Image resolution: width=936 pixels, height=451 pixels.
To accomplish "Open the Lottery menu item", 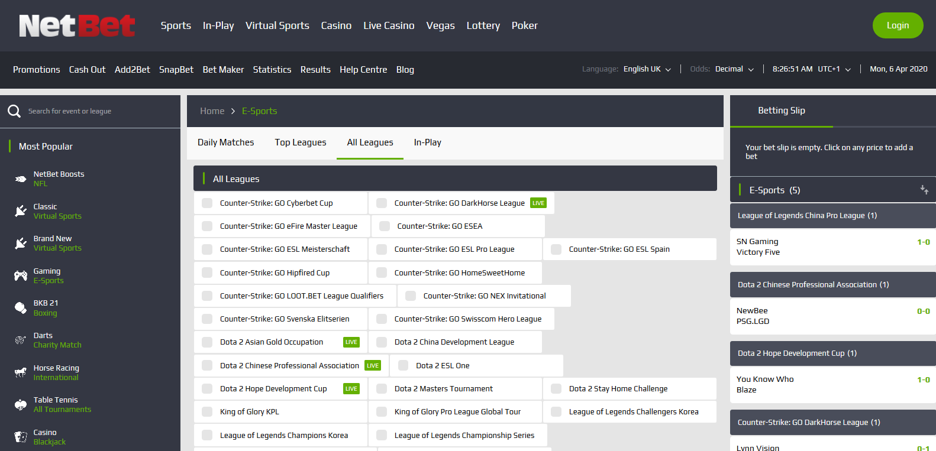I will pos(483,25).
